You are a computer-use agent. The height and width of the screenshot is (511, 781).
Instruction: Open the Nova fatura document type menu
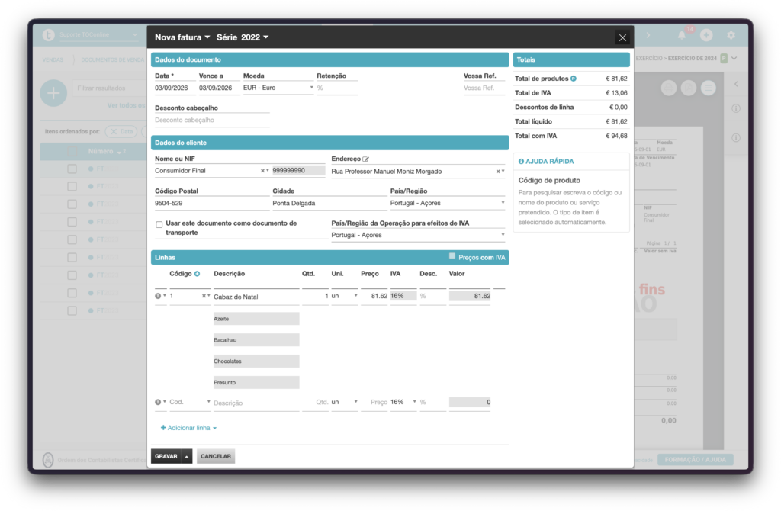pyautogui.click(x=182, y=37)
